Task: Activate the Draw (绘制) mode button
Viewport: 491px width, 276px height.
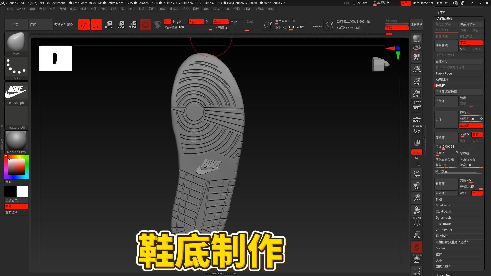Action: pyautogui.click(x=96, y=25)
